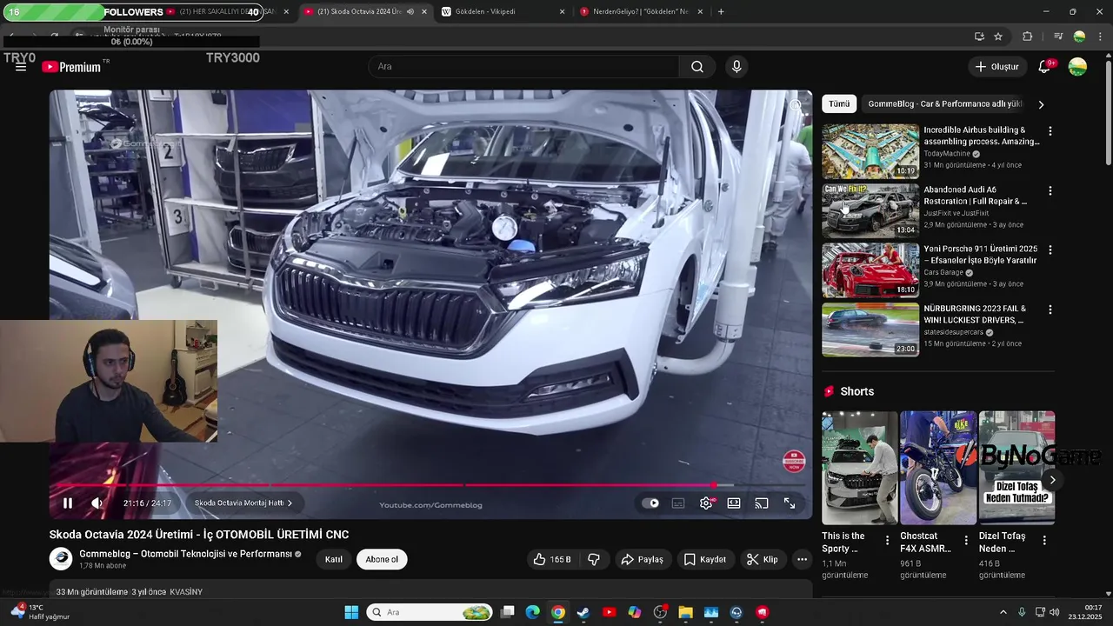Open a new browser tab
This screenshot has width=1113, height=626.
point(721,12)
